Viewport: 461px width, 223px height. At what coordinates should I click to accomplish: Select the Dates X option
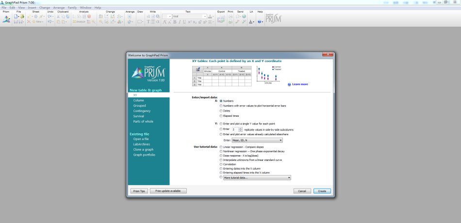pyautogui.click(x=221, y=111)
